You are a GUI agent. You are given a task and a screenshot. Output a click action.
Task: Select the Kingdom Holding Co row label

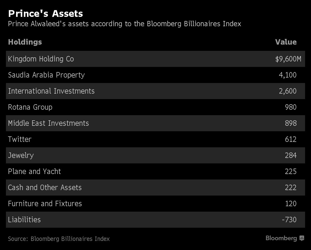point(41,59)
